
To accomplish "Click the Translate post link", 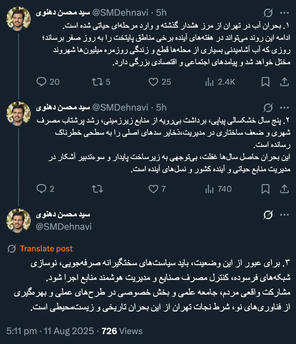I will pyautogui.click(x=46, y=248).
